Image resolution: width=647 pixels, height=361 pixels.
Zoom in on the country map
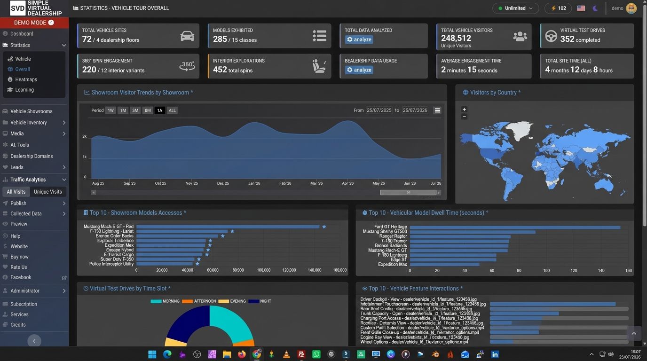(464, 110)
